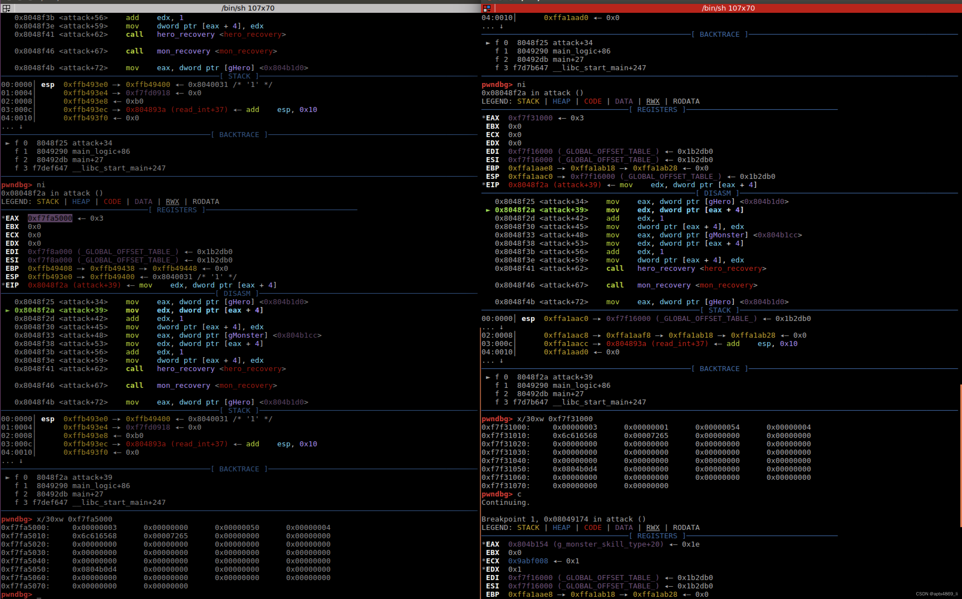Click frame 'f 0 8048f2a attack+39' in right pane
Screen dimensions: 962x599
pos(539,377)
